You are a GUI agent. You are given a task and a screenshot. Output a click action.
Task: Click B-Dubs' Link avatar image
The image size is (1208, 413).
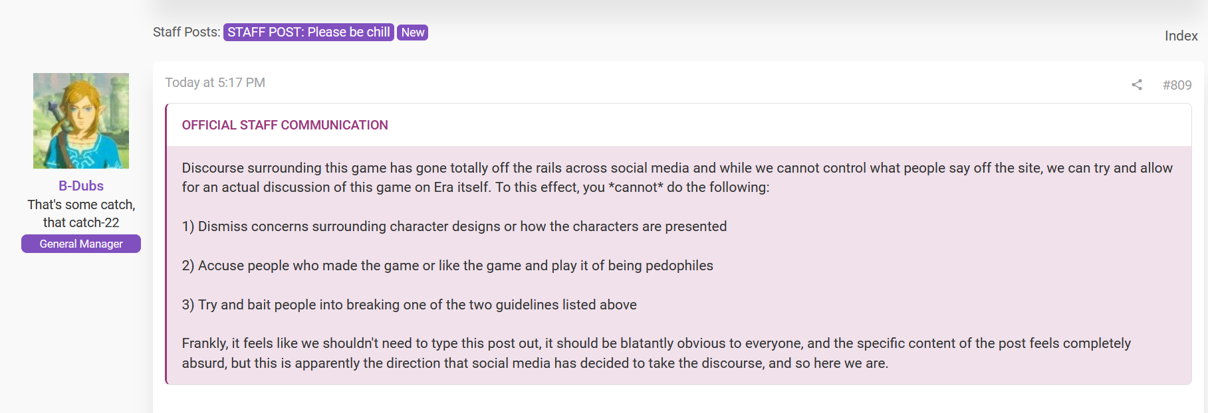coord(81,121)
